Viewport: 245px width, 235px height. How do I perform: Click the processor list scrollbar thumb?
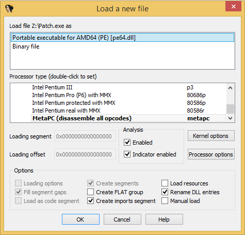tap(230, 109)
